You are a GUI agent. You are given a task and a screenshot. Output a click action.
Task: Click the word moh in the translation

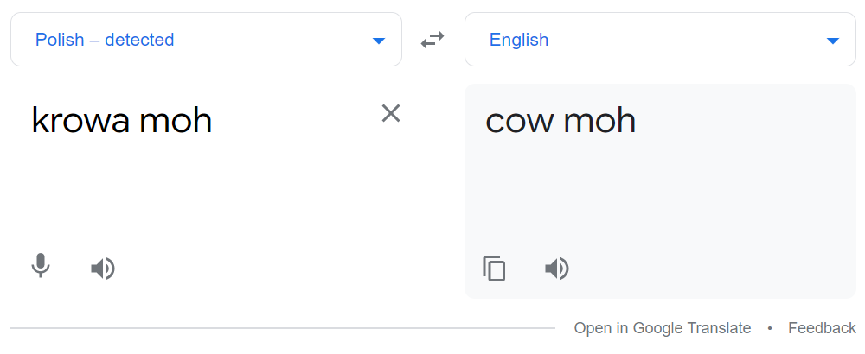[599, 121]
